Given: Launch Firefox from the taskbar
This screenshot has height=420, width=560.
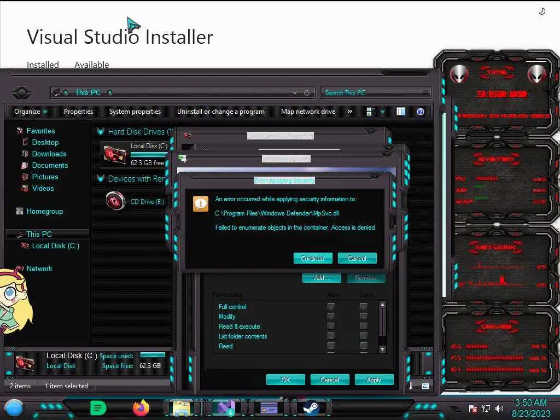Looking at the screenshot, I should click(x=141, y=408).
